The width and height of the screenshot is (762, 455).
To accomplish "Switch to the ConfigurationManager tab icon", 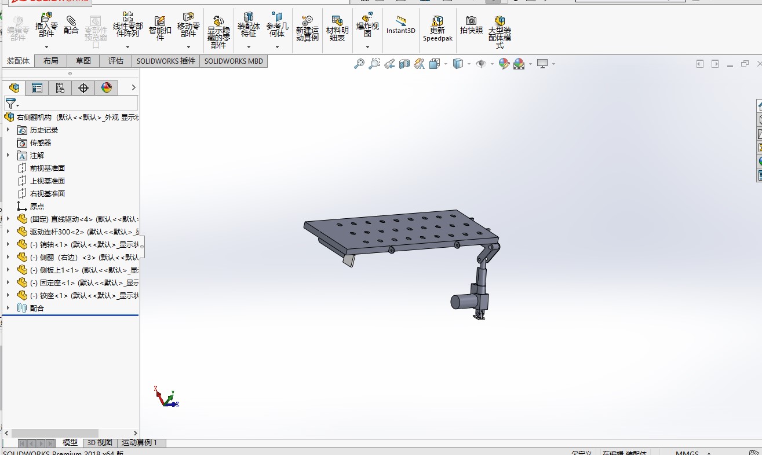I will (60, 88).
